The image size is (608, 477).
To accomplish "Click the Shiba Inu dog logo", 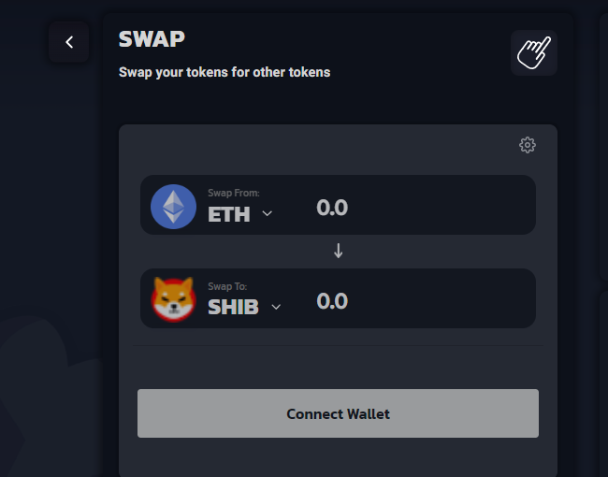I will click(x=173, y=299).
